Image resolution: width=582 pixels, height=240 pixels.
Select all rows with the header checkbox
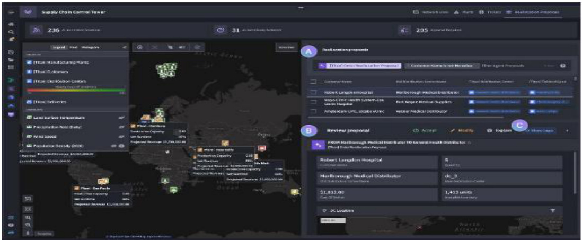[x=313, y=81]
